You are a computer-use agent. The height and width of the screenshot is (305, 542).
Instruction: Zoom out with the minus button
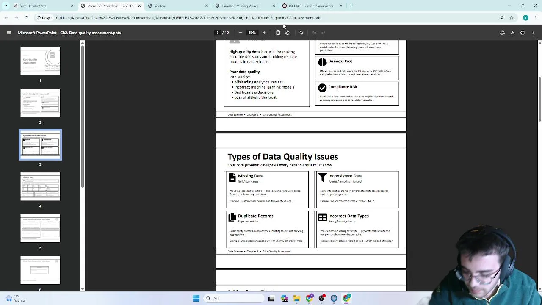[240, 33]
